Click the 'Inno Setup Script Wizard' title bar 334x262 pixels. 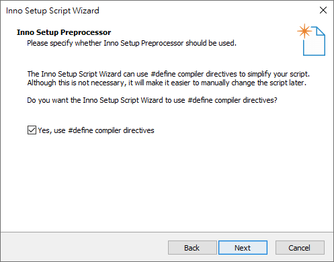(52, 11)
